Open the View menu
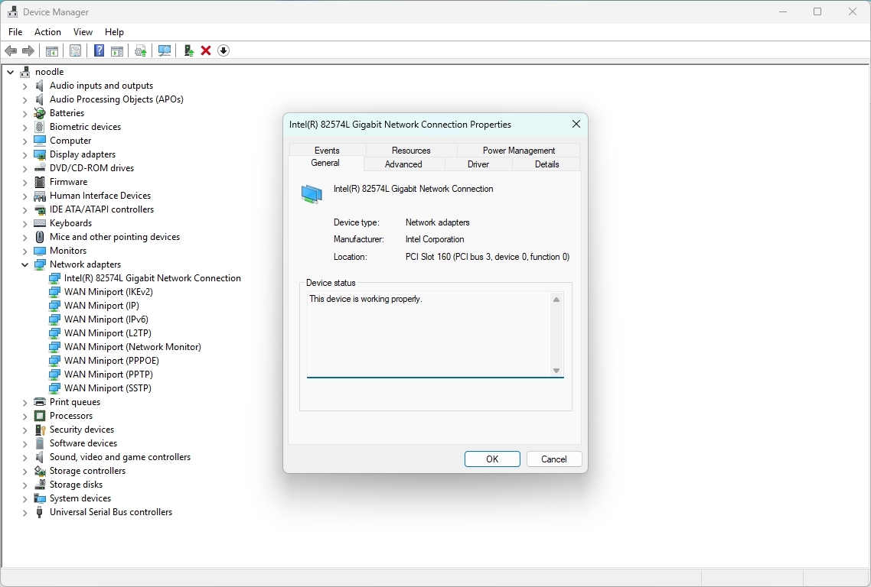871x587 pixels. click(83, 32)
